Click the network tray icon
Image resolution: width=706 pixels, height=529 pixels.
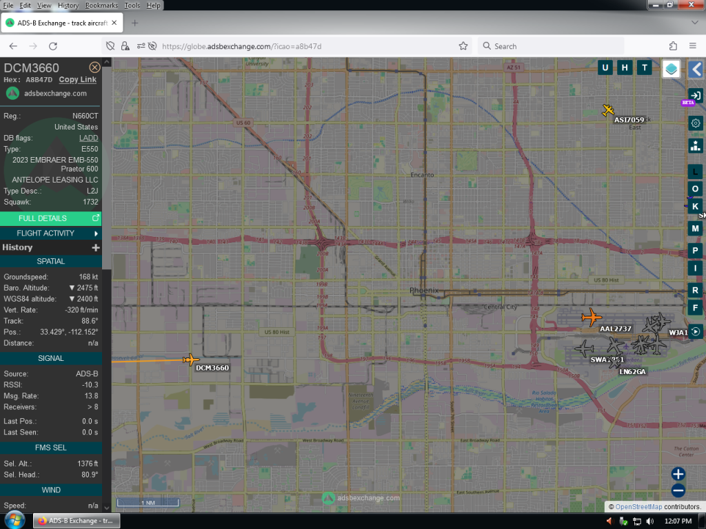coord(636,521)
